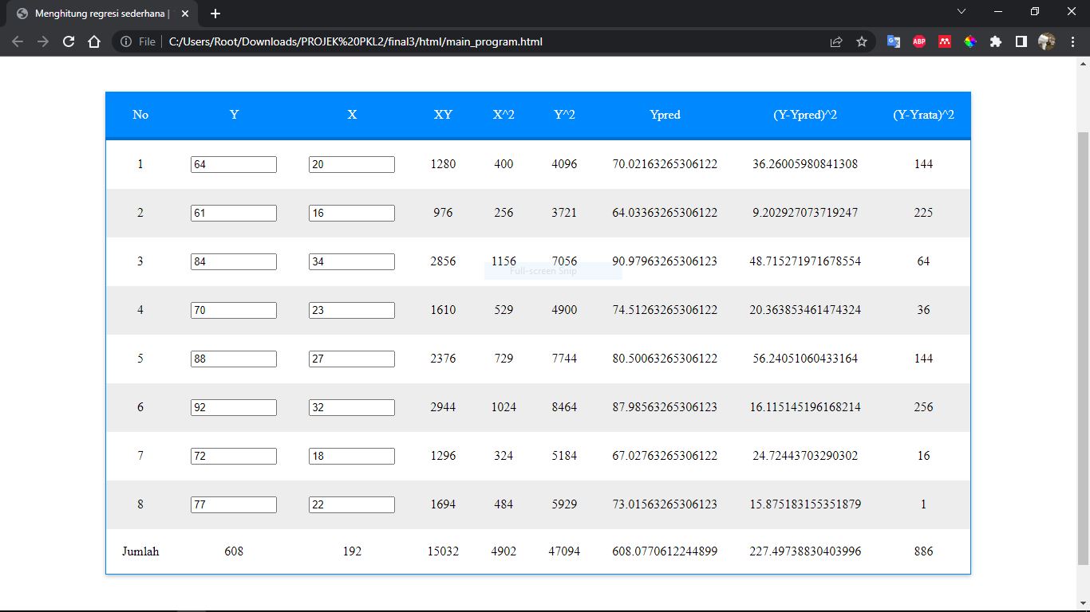Open a new tab
1090x612 pixels.
pos(215,14)
